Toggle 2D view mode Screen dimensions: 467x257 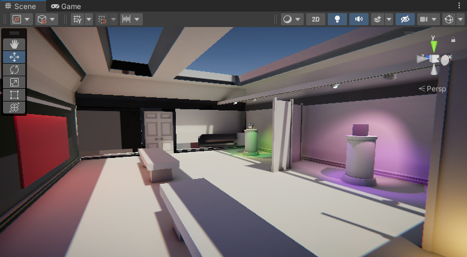pyautogui.click(x=315, y=19)
